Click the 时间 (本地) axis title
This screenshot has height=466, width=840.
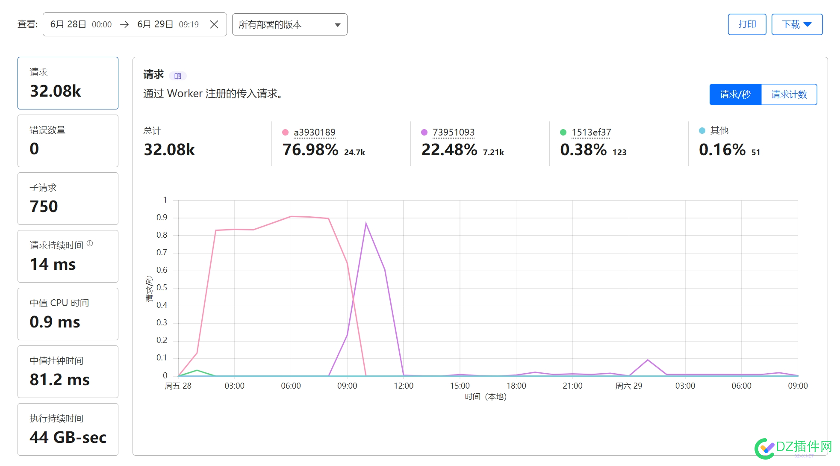click(486, 397)
